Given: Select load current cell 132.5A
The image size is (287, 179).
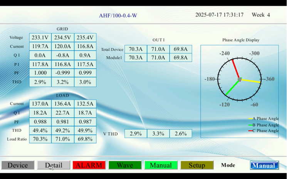Looking at the screenshot, I should [85, 104].
